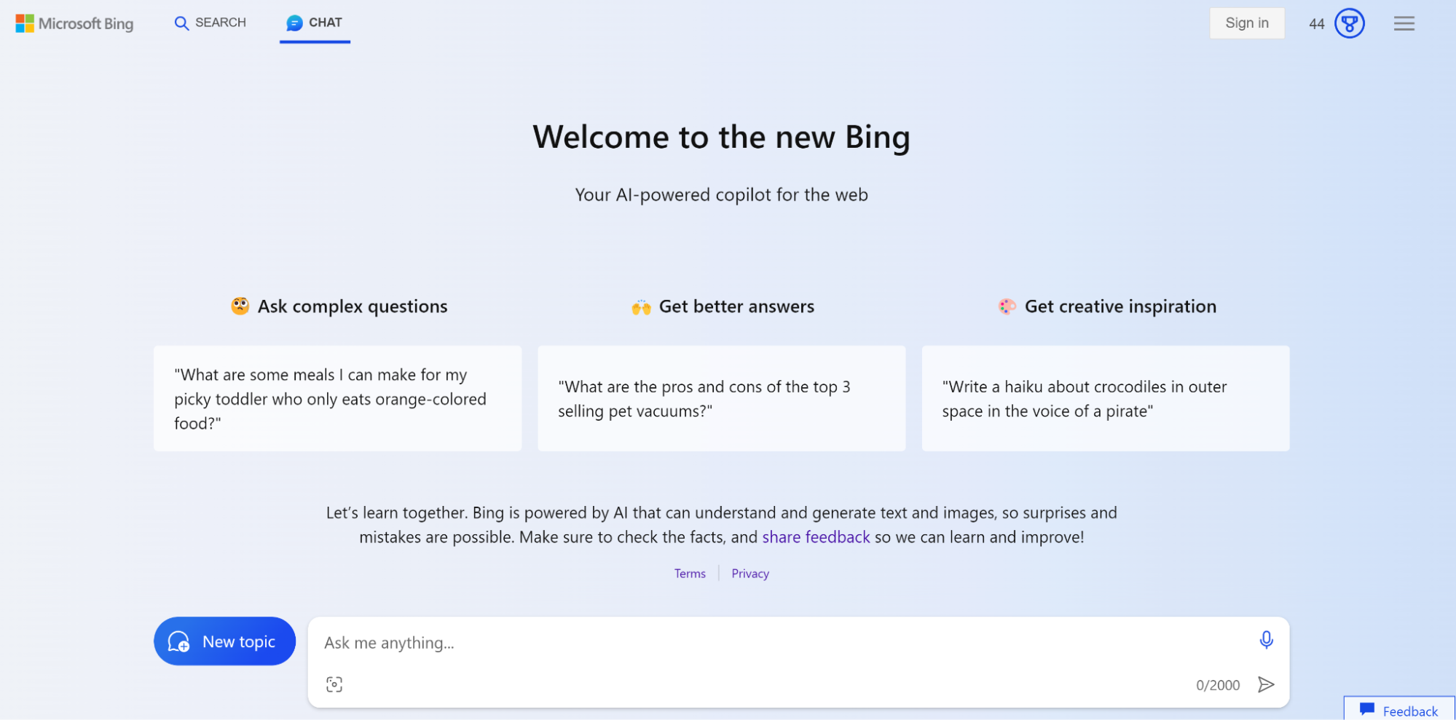The width and height of the screenshot is (1456, 720).
Task: Click the chat bubble icon on the CHAT tab
Action: 294,23
